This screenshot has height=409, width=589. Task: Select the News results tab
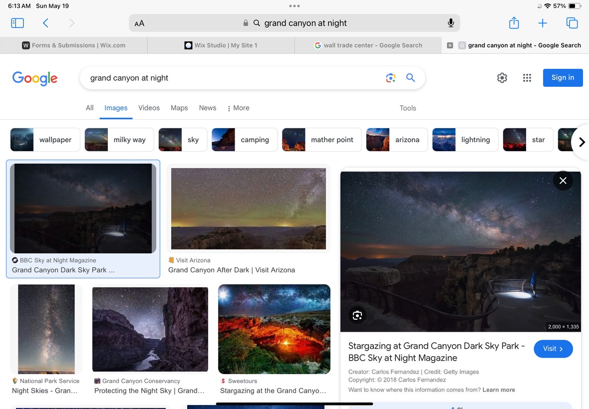click(207, 108)
